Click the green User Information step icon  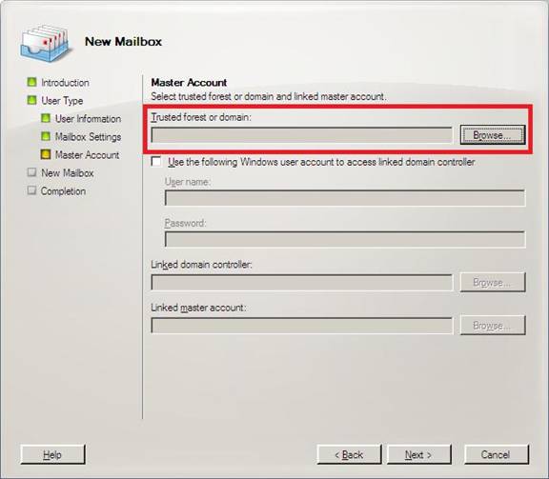tap(46, 118)
